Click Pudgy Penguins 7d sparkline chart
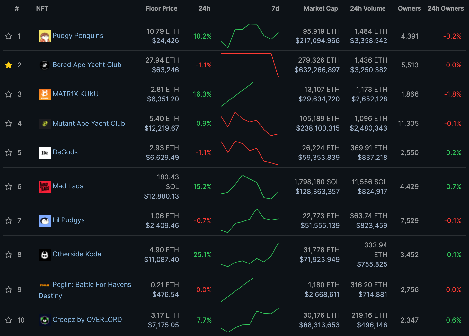Viewport: 469px width, 336px height. [x=250, y=36]
